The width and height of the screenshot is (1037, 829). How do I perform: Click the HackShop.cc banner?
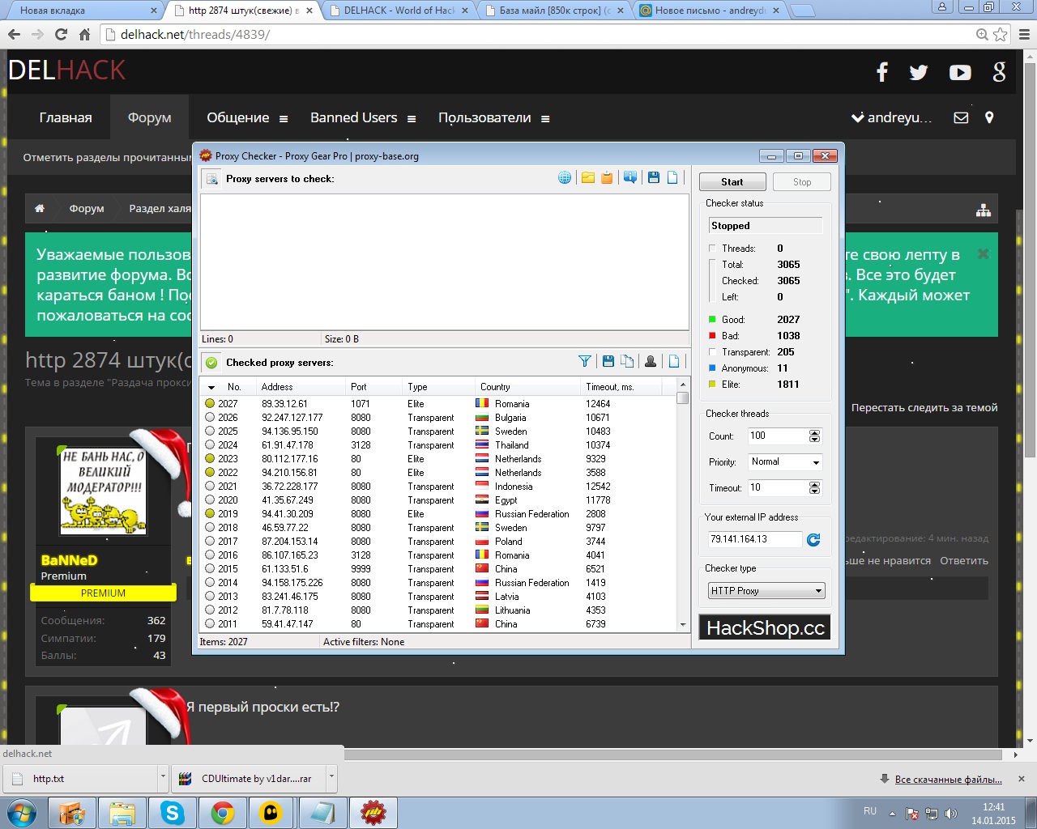click(x=766, y=627)
